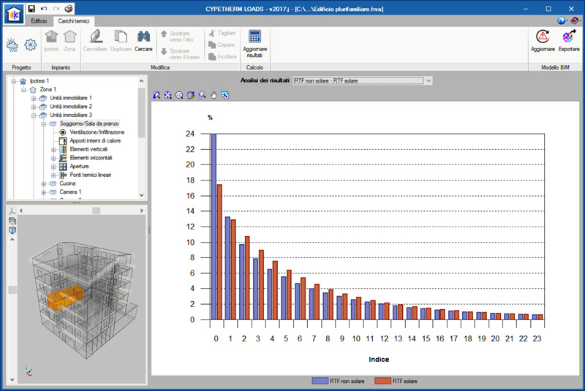The width and height of the screenshot is (585, 391).
Task: Click zoom x2 icon in chart toolbar
Action: click(x=179, y=96)
